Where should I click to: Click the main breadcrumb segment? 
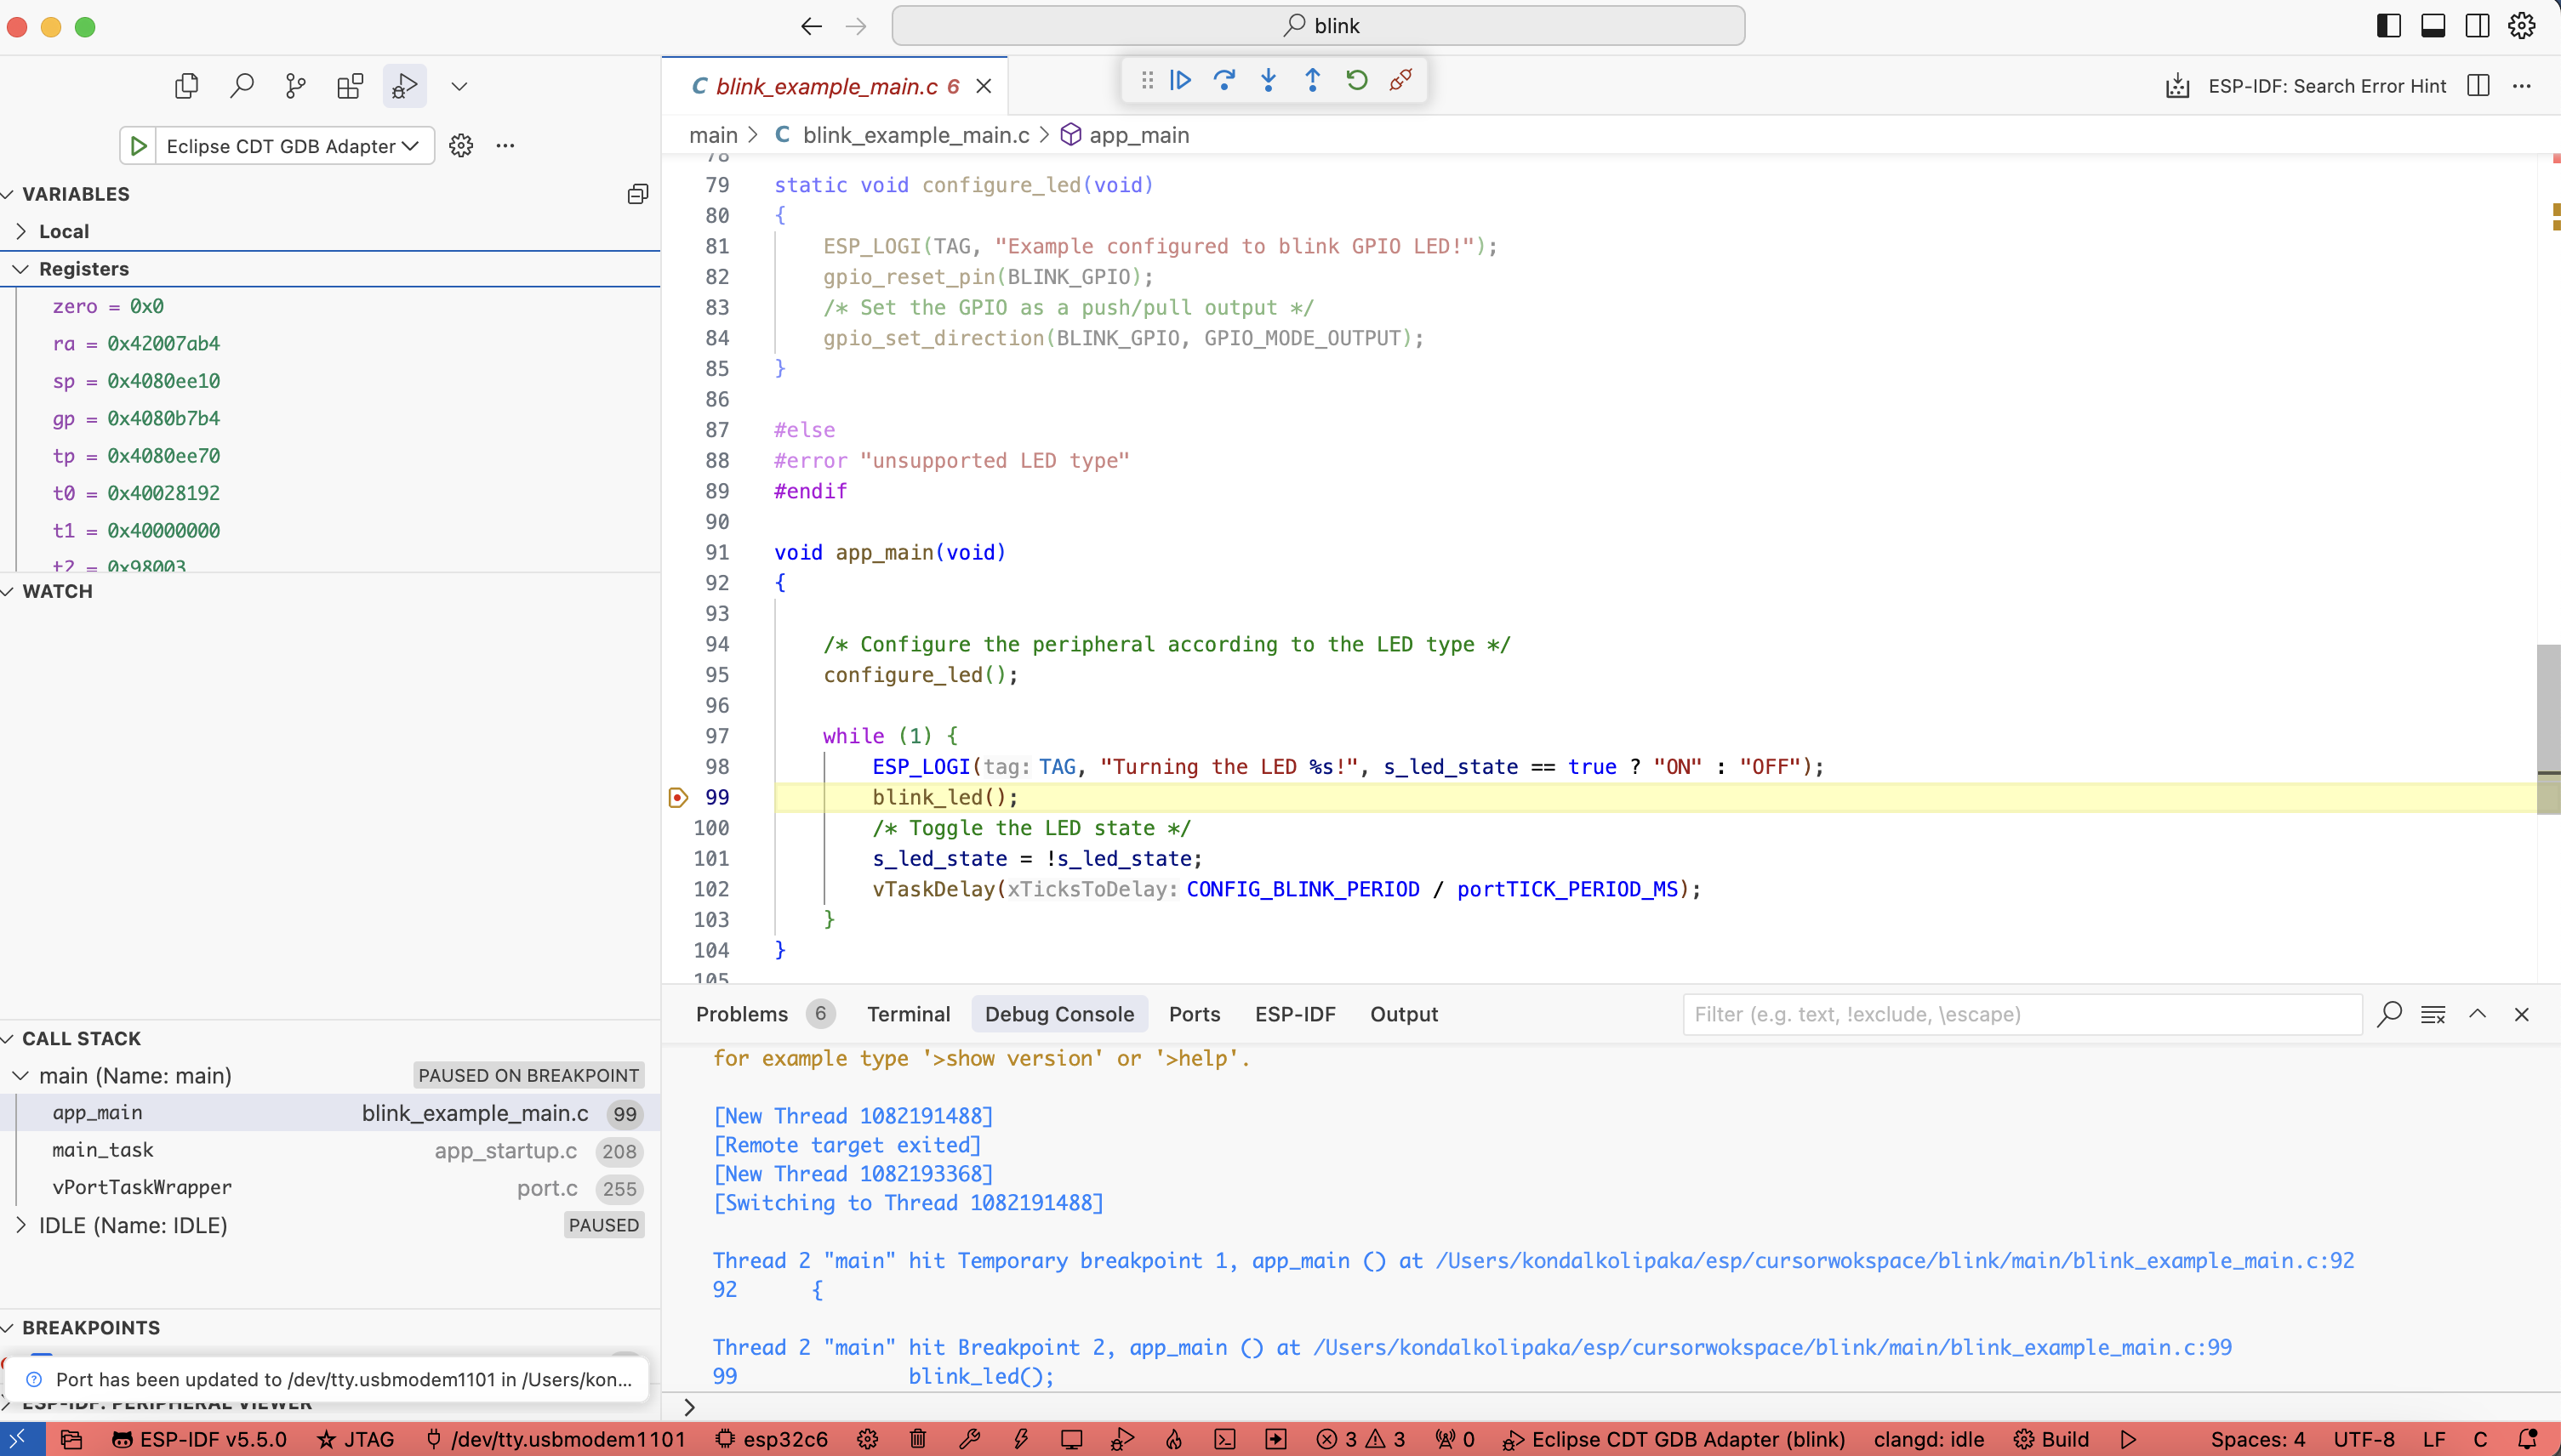click(712, 135)
